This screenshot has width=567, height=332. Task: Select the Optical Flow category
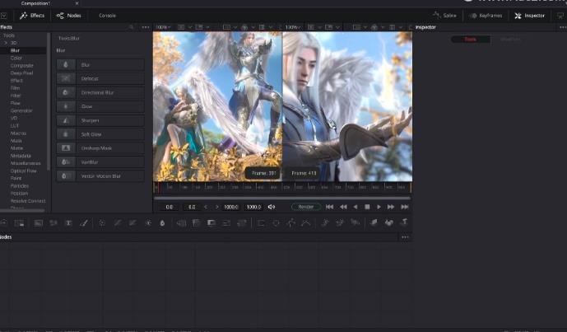click(24, 171)
